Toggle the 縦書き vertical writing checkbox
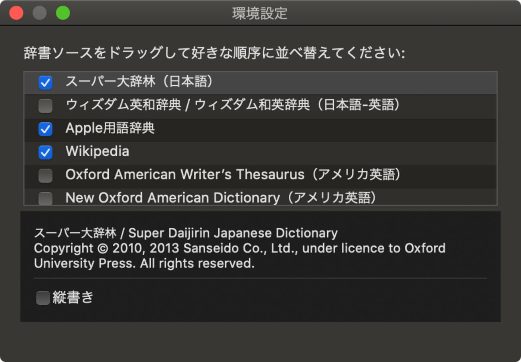The width and height of the screenshot is (521, 362). 43,298
